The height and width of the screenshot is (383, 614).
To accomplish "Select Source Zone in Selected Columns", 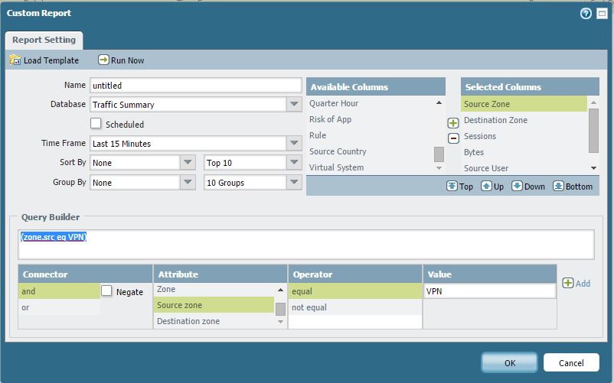I will pyautogui.click(x=524, y=104).
